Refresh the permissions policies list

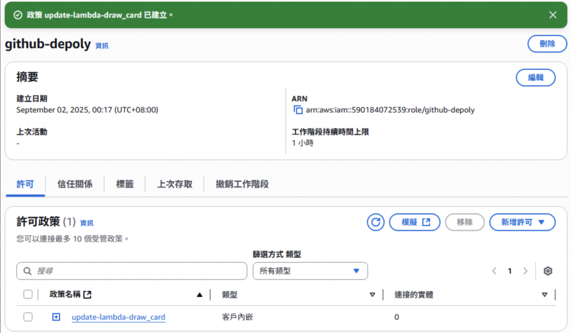point(375,222)
